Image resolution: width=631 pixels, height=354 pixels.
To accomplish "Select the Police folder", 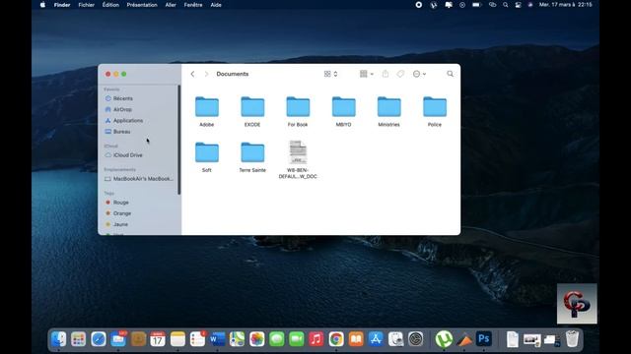I will [x=435, y=107].
